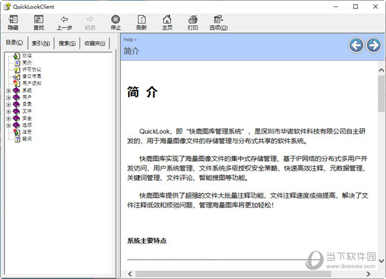The height and width of the screenshot is (279, 386).
Task: Go to next topic with blue right arrow
Action: click(373, 45)
